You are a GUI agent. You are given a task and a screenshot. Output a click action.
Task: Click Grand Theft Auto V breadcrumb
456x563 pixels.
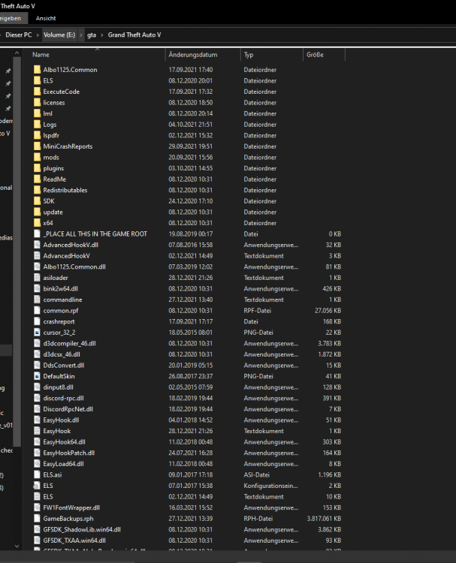[x=134, y=35]
